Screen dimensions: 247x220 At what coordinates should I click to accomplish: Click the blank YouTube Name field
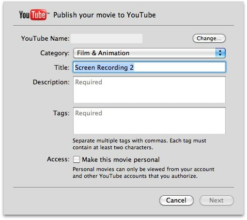pos(107,38)
